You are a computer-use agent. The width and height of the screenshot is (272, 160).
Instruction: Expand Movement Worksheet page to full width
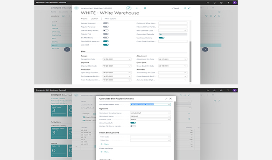(189, 95)
